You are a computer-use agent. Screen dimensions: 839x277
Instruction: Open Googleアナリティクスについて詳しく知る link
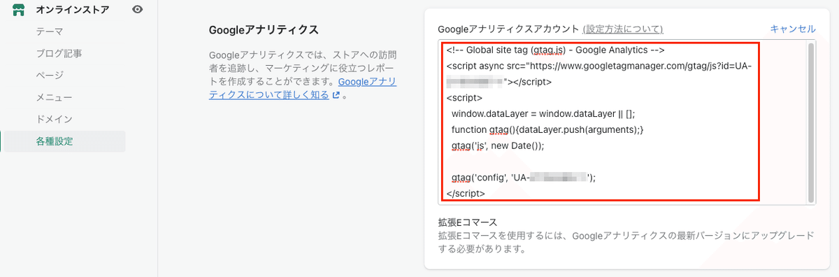pyautogui.click(x=303, y=89)
